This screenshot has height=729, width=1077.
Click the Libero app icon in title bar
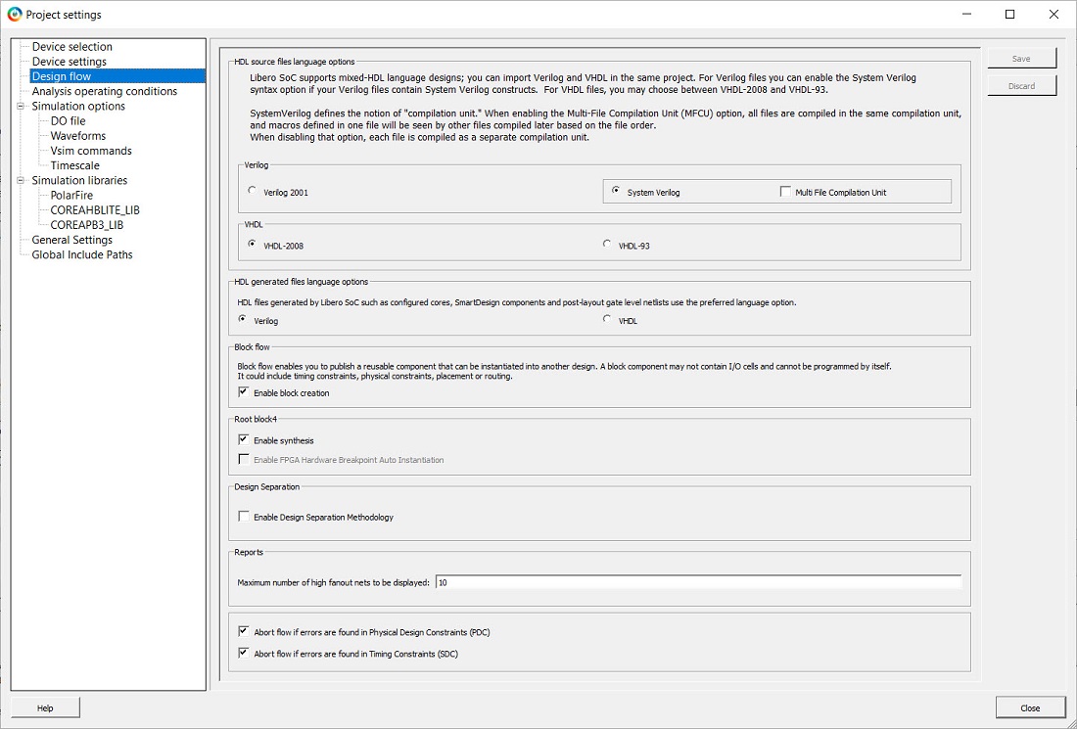(14, 15)
